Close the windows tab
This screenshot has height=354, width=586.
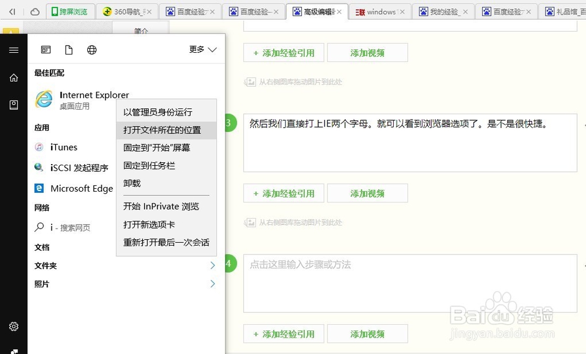(402, 12)
